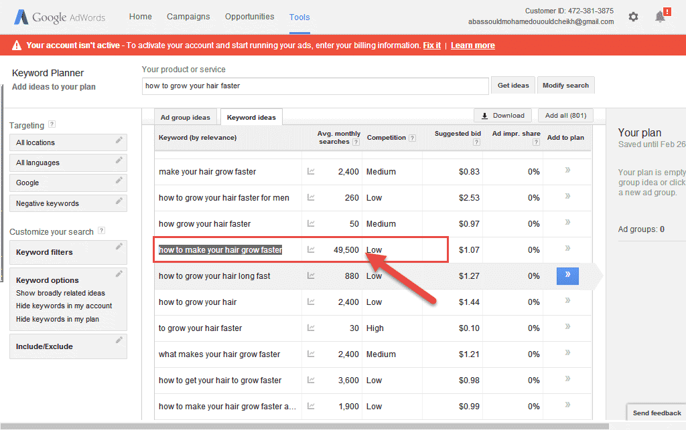Show trend chart for how to grow your hair
686x430 pixels.
click(x=311, y=302)
